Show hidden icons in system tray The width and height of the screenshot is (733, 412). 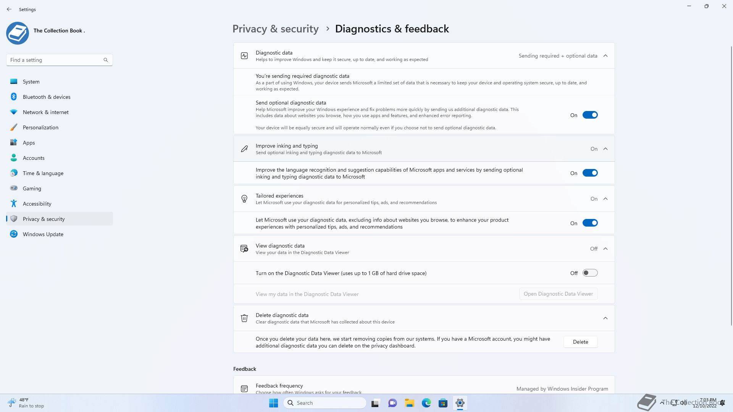point(662,402)
